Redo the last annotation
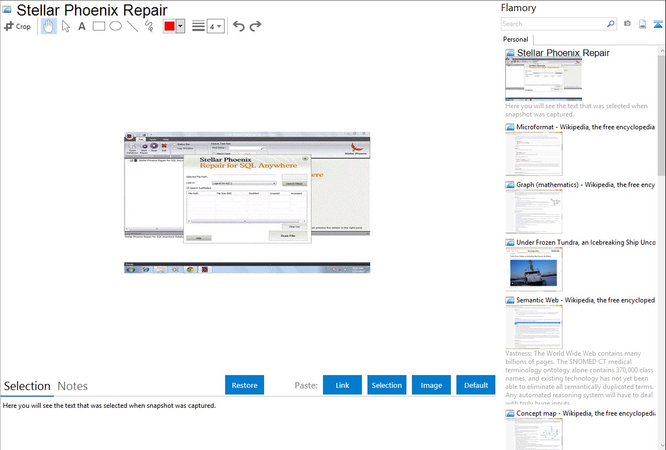666x450 pixels. (x=255, y=26)
